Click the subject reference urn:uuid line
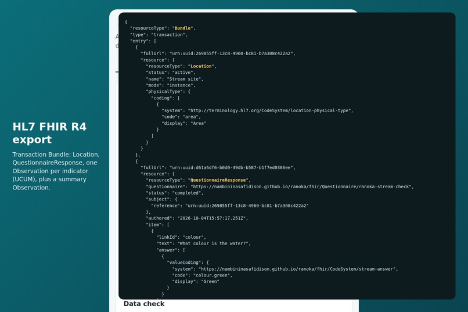Image resolution: width=468 pixels, height=312 pixels. (230, 206)
